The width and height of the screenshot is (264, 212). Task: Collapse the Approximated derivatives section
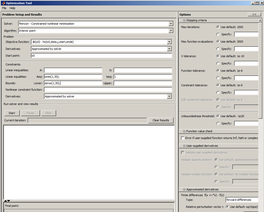[184, 190]
